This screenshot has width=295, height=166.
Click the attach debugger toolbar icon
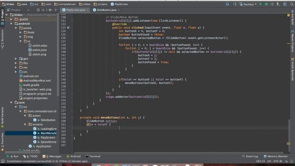click(278, 4)
